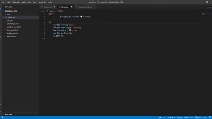Place the cursor on the body selector line

[x=52, y=14]
